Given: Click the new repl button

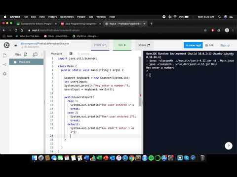Looking at the screenshot, I should (193, 45).
